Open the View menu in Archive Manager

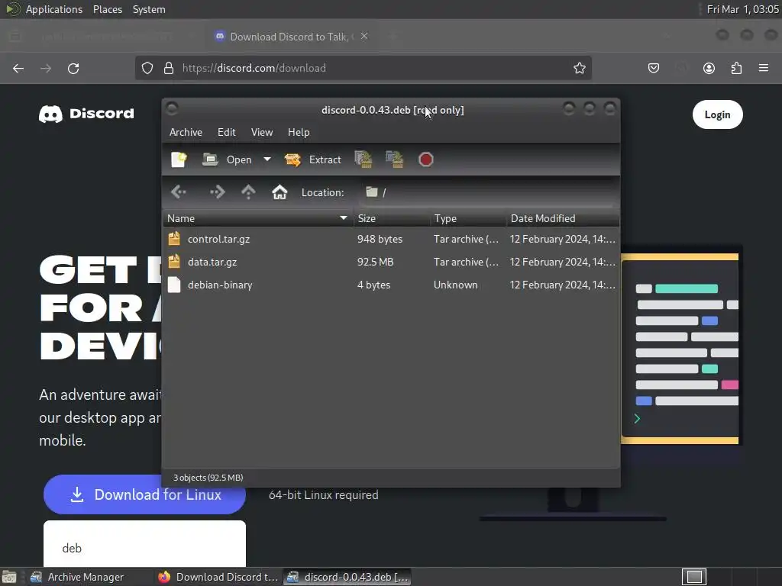tap(262, 132)
